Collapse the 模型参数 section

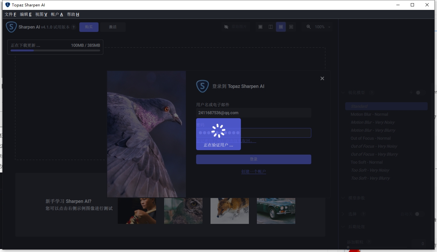(x=343, y=198)
